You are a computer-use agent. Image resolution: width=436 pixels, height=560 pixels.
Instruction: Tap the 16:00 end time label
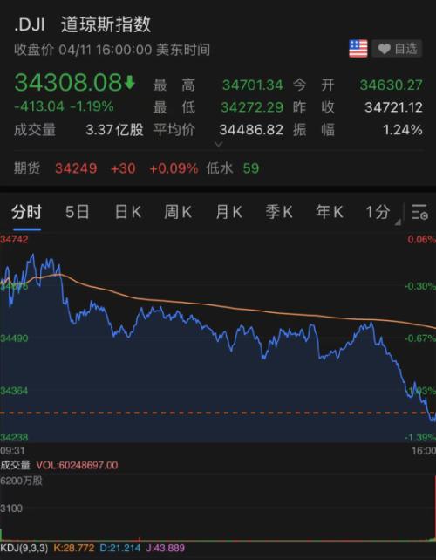(x=424, y=450)
